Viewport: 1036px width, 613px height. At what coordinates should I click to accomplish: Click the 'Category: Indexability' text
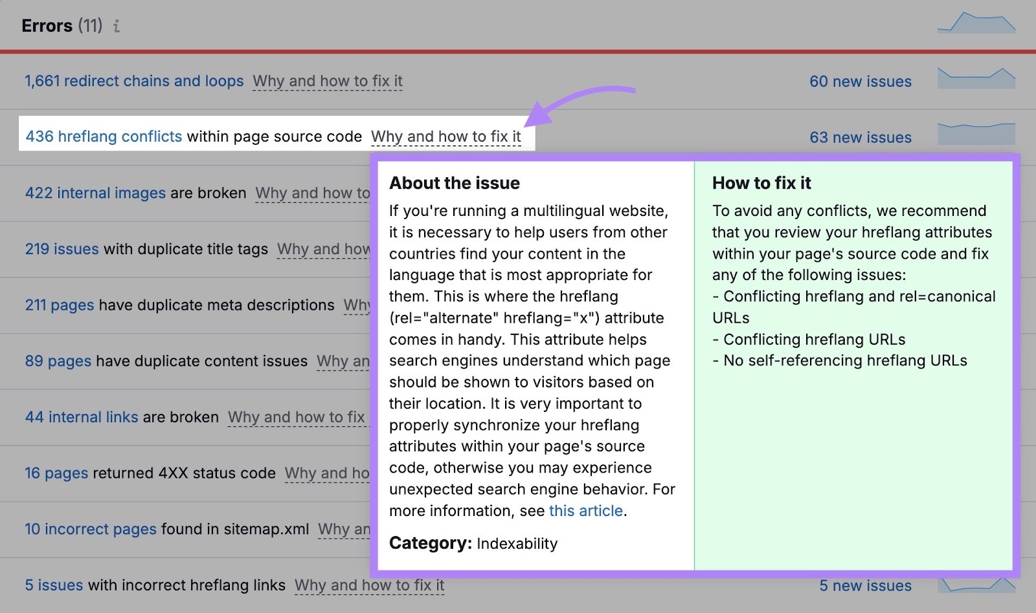[473, 543]
